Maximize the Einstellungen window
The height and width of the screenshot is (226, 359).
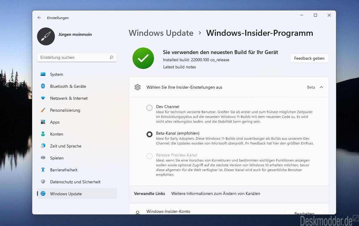click(315, 15)
